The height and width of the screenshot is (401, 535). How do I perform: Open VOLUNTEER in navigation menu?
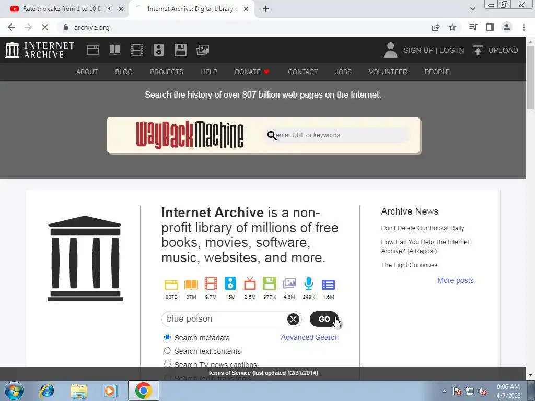tap(388, 72)
